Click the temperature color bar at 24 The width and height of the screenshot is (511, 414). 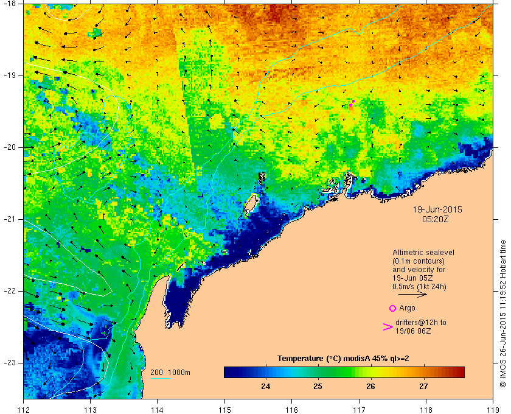tap(266, 372)
